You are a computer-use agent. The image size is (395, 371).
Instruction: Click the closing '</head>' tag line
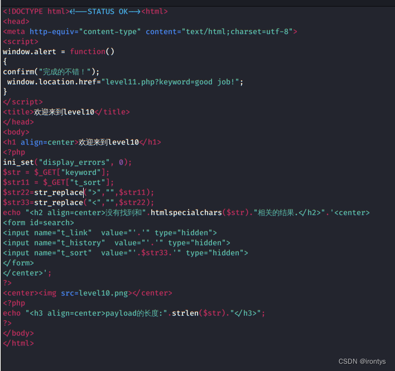point(18,122)
